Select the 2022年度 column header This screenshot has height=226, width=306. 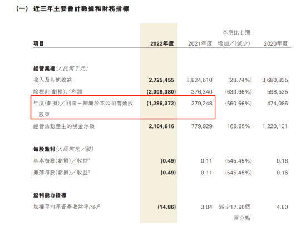point(162,43)
